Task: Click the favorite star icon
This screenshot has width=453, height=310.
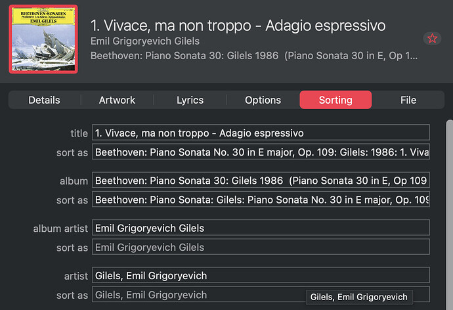Action: [x=432, y=38]
